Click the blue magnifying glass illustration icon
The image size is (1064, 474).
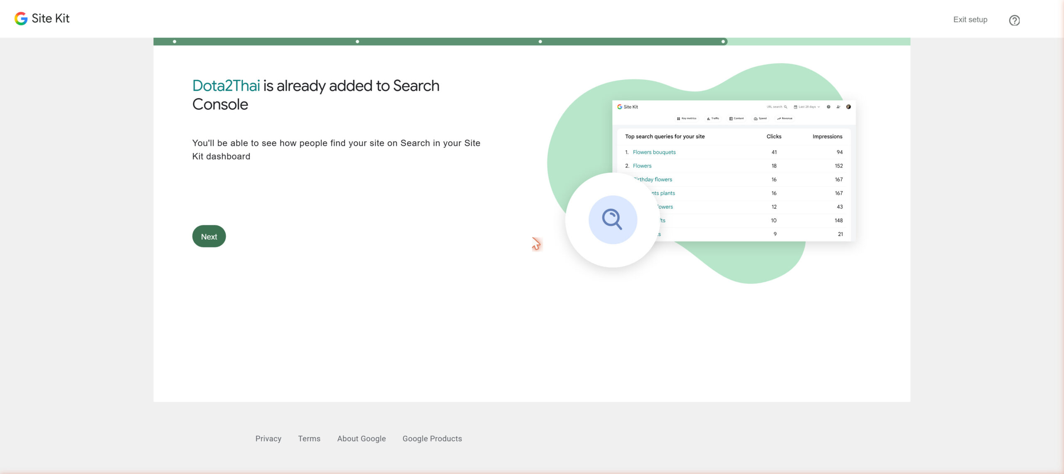click(613, 220)
